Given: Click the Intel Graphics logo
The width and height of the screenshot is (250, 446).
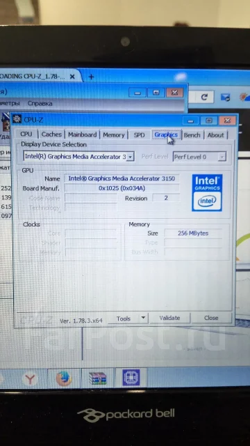Looking at the screenshot, I should (x=207, y=193).
